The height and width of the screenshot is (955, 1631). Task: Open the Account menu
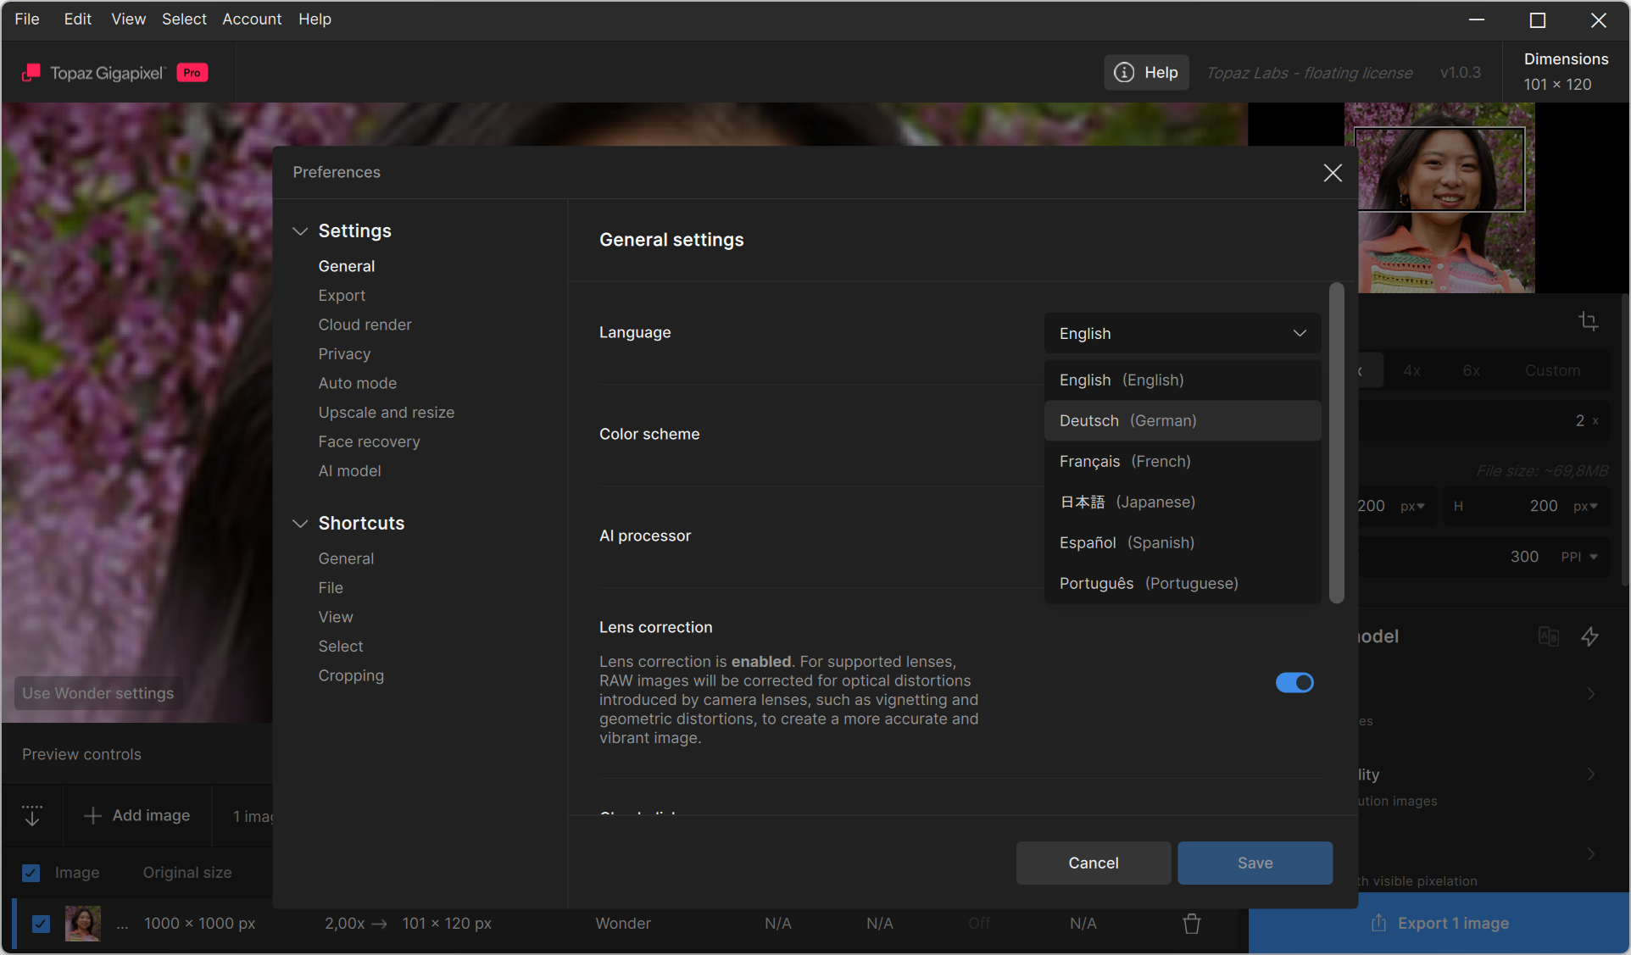[251, 19]
